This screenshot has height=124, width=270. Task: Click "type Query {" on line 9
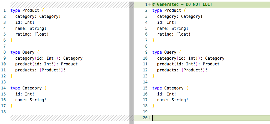[167, 52]
